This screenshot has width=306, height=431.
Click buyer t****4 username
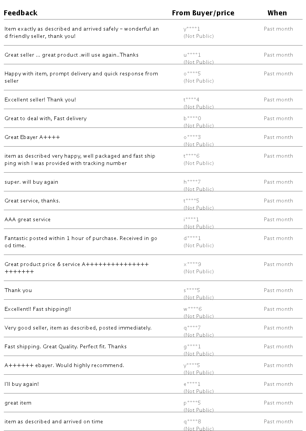[191, 100]
